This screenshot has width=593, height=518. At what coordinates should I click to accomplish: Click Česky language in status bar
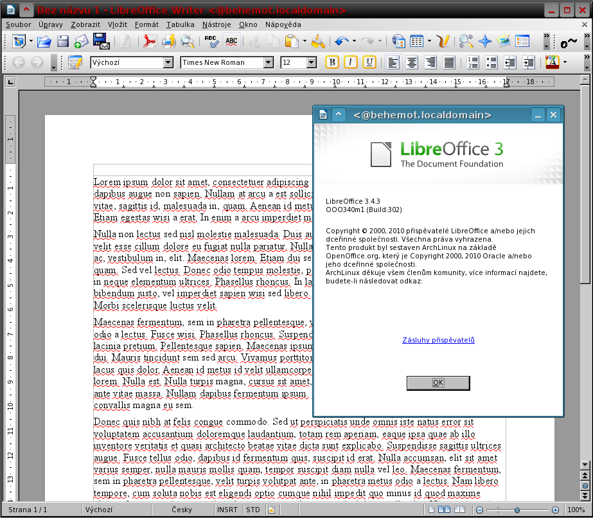click(182, 510)
